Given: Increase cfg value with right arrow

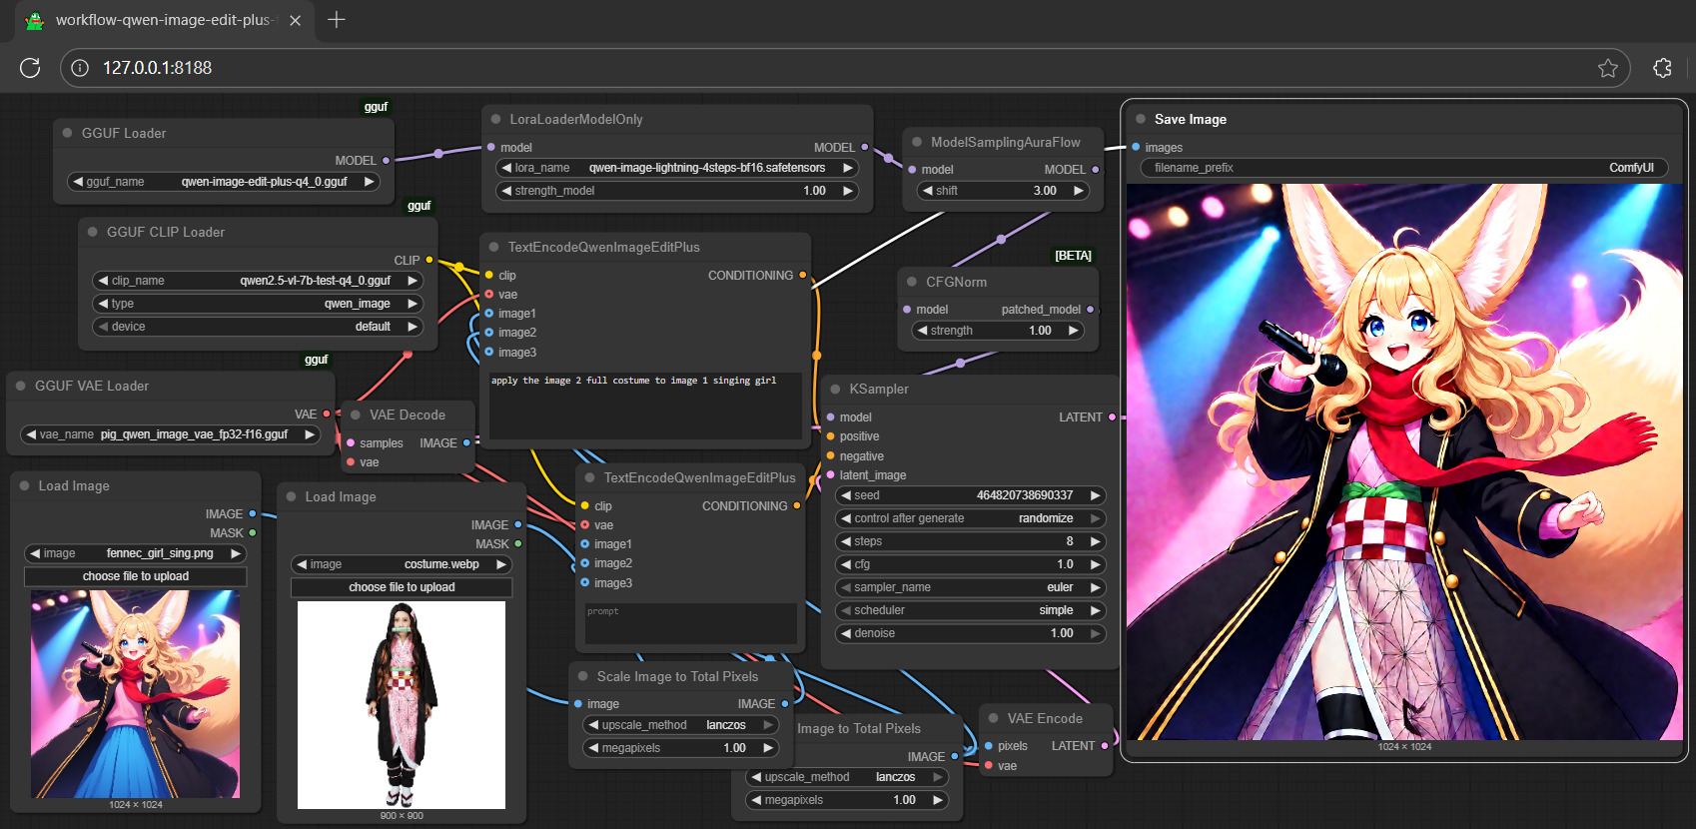Looking at the screenshot, I should tap(1095, 564).
